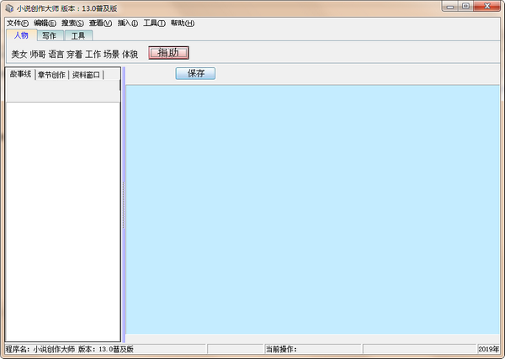Click the 美女 toolbar item
The width and height of the screenshot is (505, 359).
tap(19, 55)
